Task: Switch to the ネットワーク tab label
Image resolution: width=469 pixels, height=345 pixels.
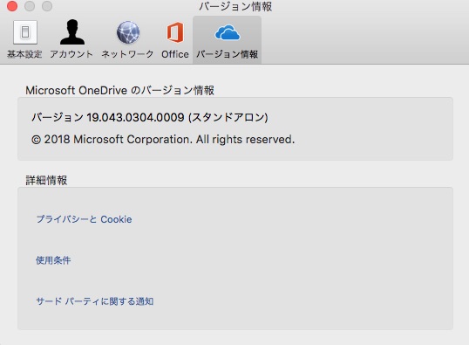Action: 127,54
